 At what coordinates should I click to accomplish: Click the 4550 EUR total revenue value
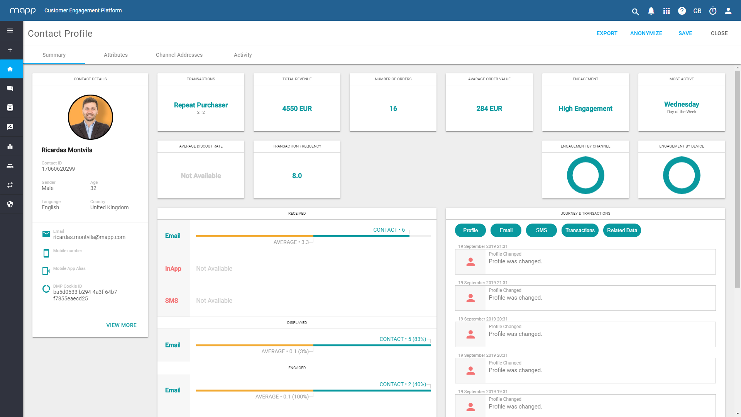coord(297,108)
